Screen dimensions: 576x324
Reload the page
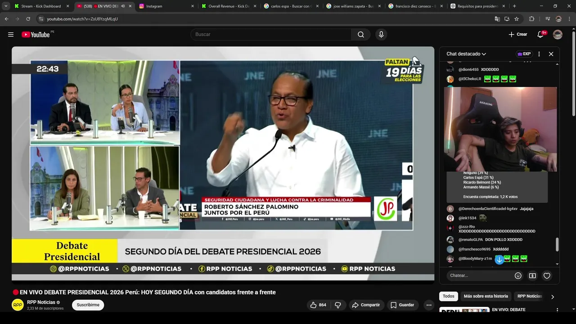click(x=28, y=19)
